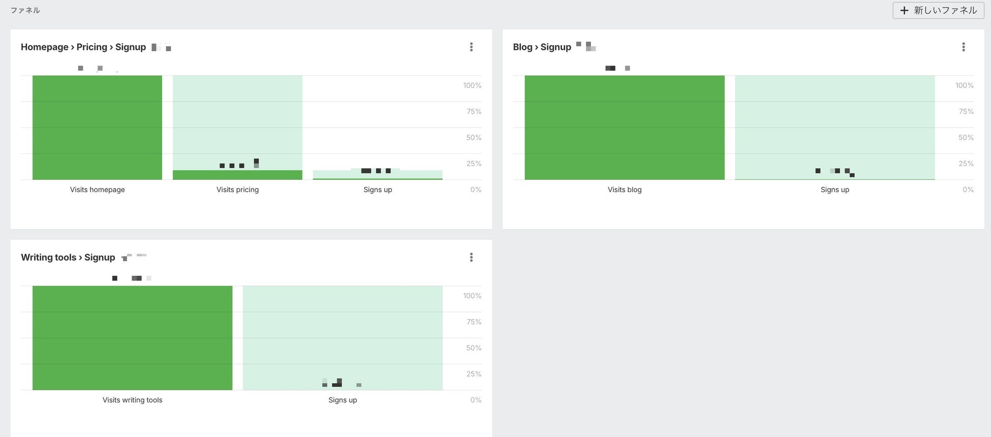
Task: Click "Signs up" label under the Blog funnel
Action: coord(834,190)
